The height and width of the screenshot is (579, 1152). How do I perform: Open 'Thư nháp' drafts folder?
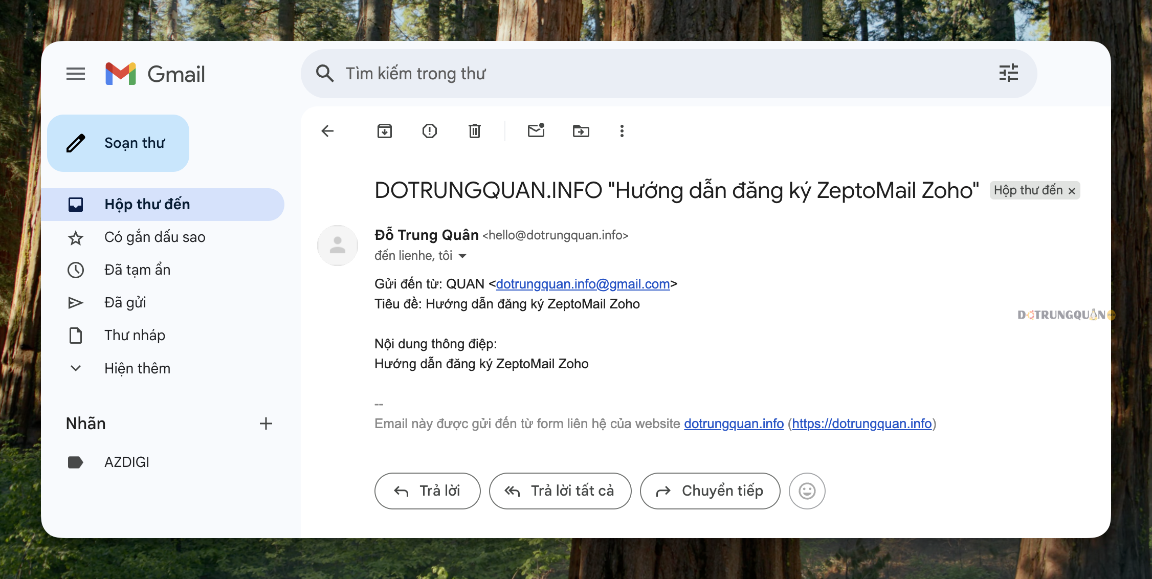pos(163,336)
